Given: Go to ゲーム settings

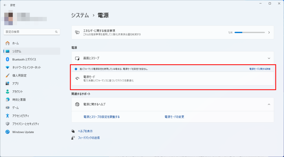Looking at the screenshot, I should pos(32,108).
